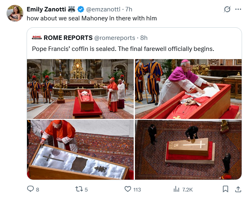Bookmark this tweet
This screenshot has height=198, width=249.
tap(225, 189)
